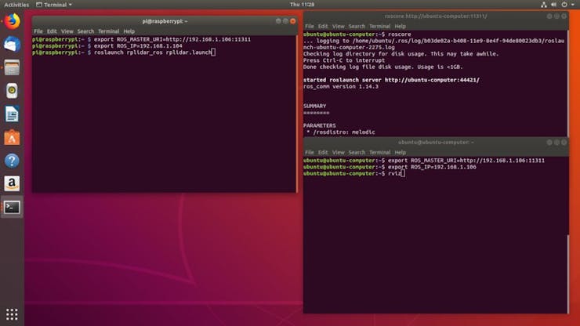The width and height of the screenshot is (580, 326).
Task: Open Terminal menu in ubuntu-computer terminal
Action: [x=380, y=153]
